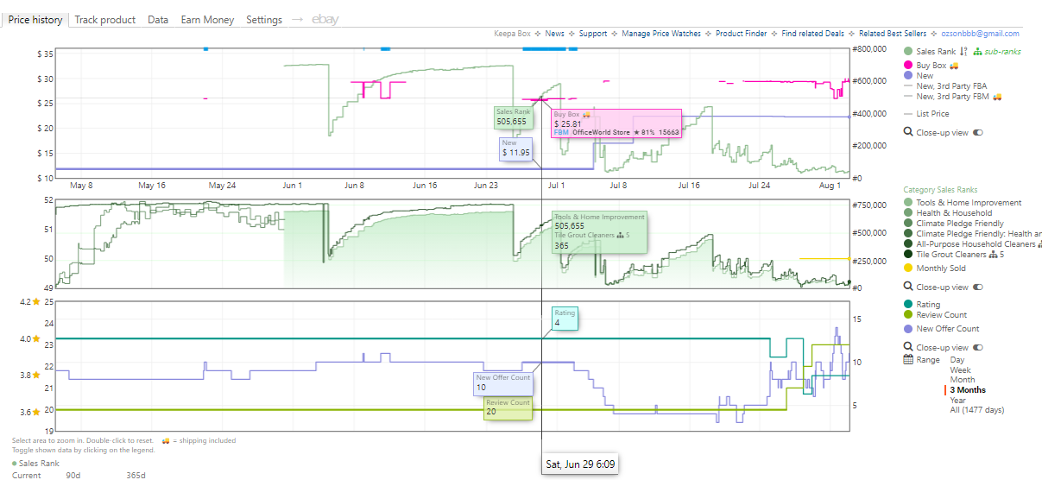Click the Rating 4 tooltip
Screen dimensions: 1042x480
pyautogui.click(x=565, y=318)
